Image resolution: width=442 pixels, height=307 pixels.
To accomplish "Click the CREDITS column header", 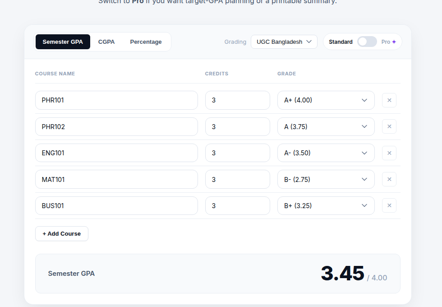I will click(x=216, y=74).
